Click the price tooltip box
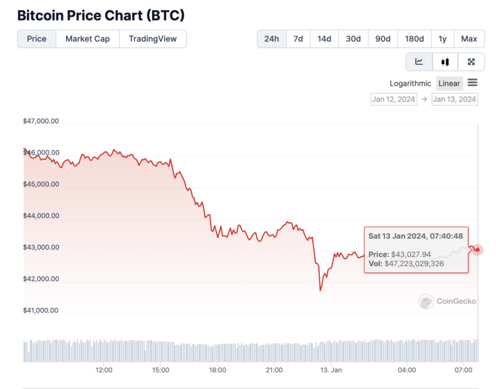The width and height of the screenshot is (496, 389). [x=416, y=250]
